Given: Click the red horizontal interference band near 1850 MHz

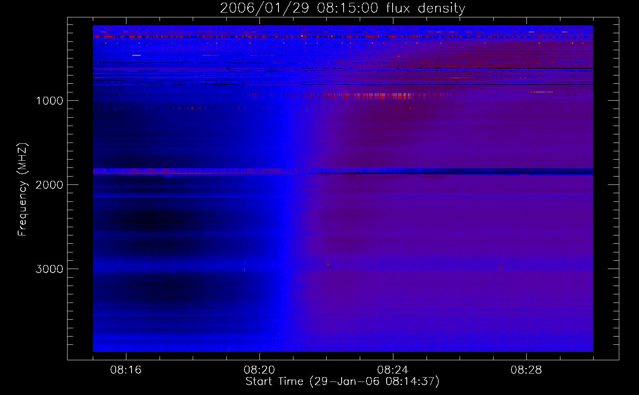Looking at the screenshot, I should coord(197,173).
